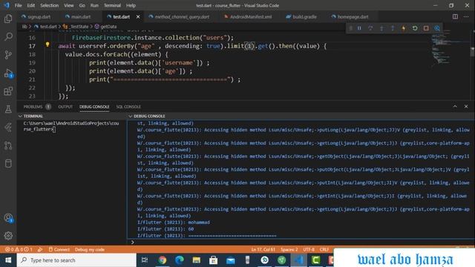
Task: Open the pull requests activity bar icon
Action: (x=8, y=145)
